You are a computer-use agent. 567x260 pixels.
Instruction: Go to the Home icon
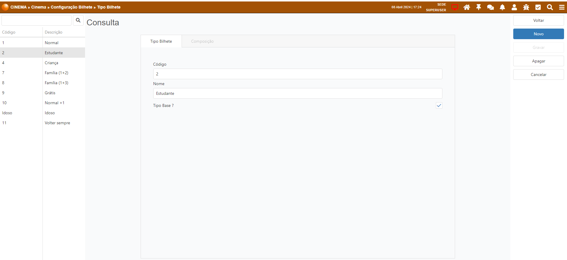467,7
